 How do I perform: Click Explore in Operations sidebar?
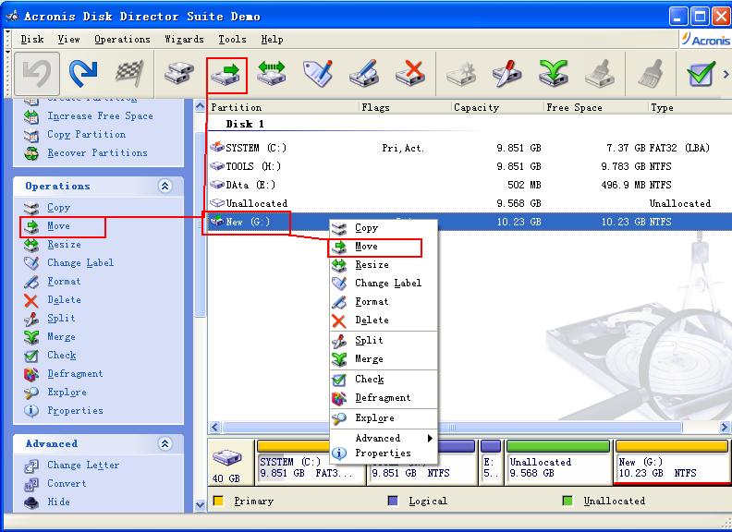coord(67,392)
